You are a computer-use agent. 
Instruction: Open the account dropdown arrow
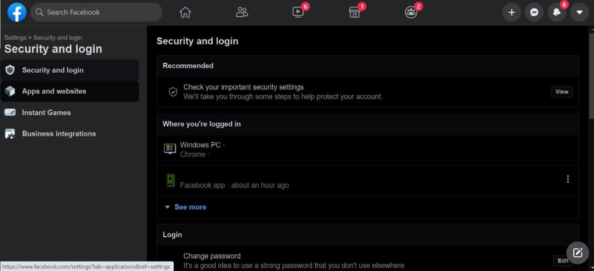pos(579,12)
